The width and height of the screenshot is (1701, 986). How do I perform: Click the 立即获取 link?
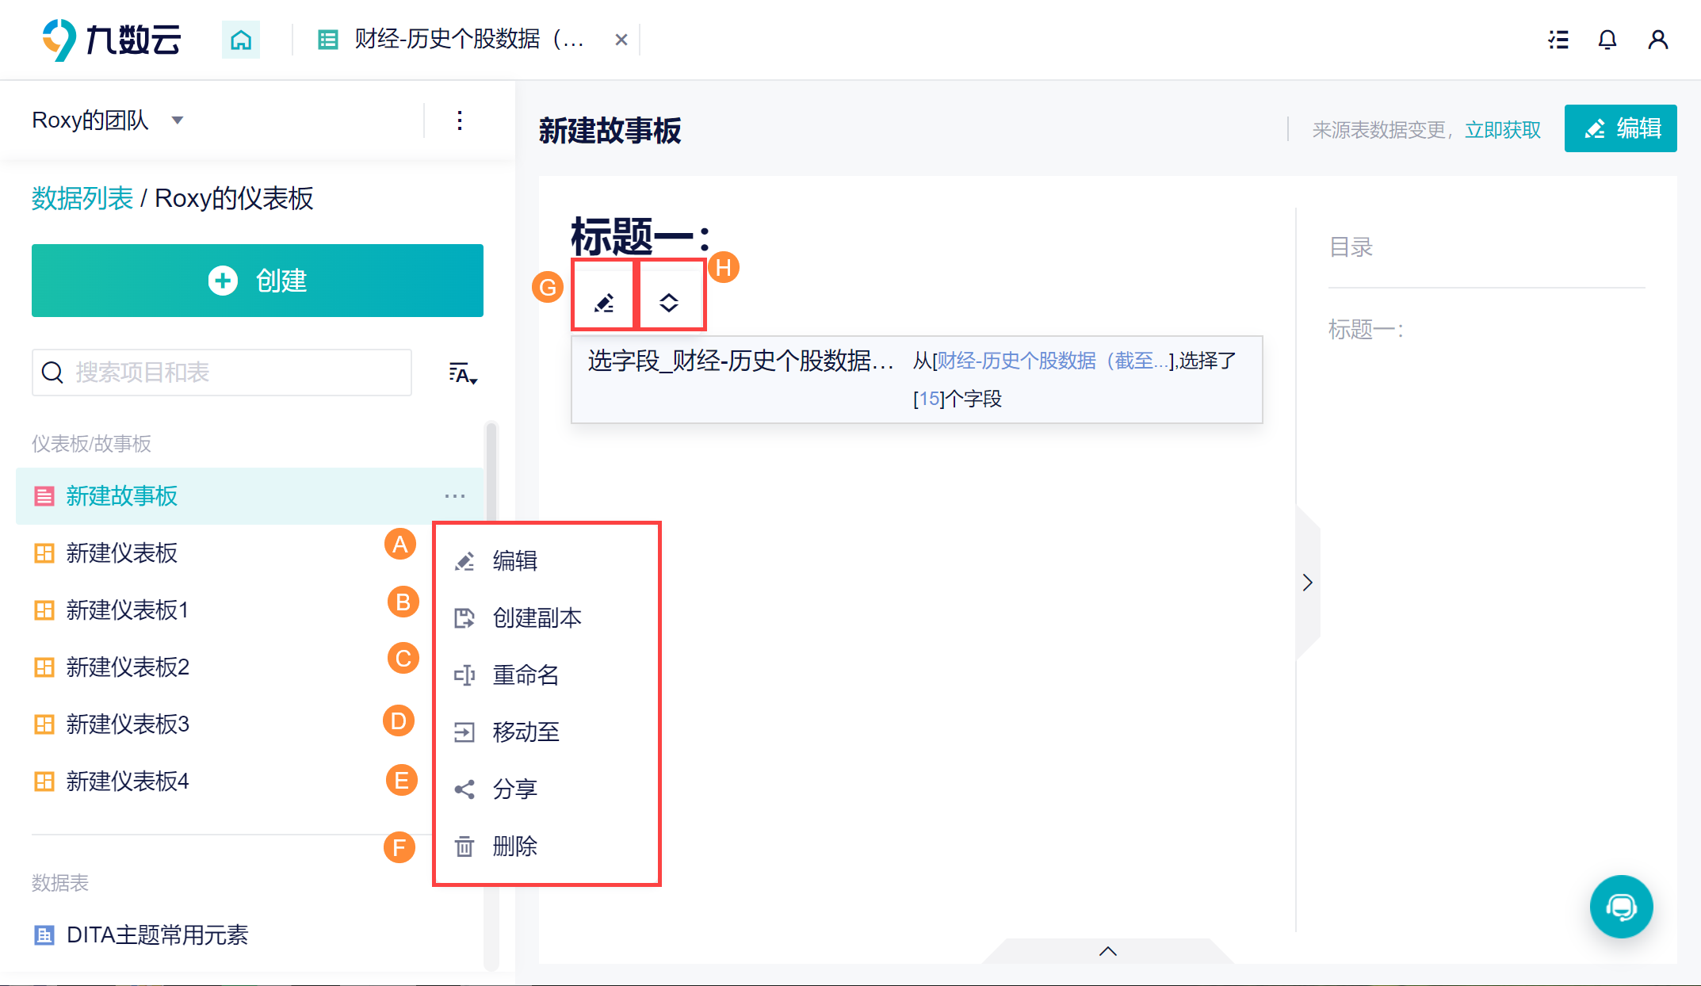pyautogui.click(x=1502, y=129)
